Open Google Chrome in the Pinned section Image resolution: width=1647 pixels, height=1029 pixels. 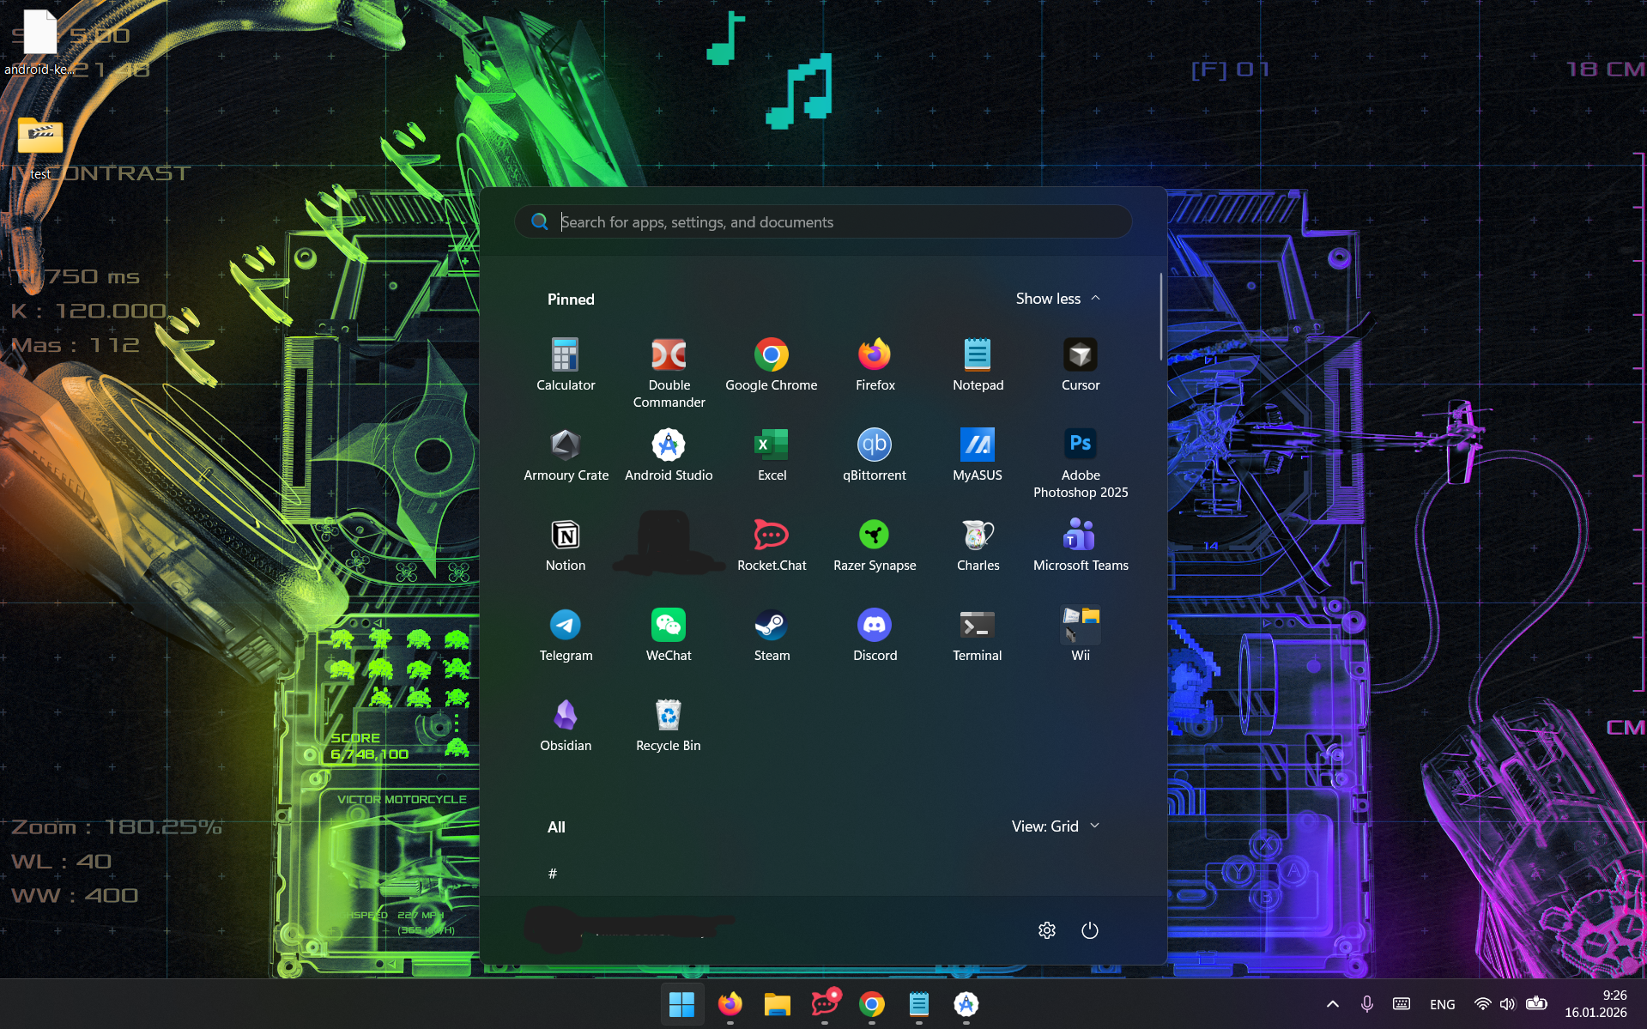point(772,365)
